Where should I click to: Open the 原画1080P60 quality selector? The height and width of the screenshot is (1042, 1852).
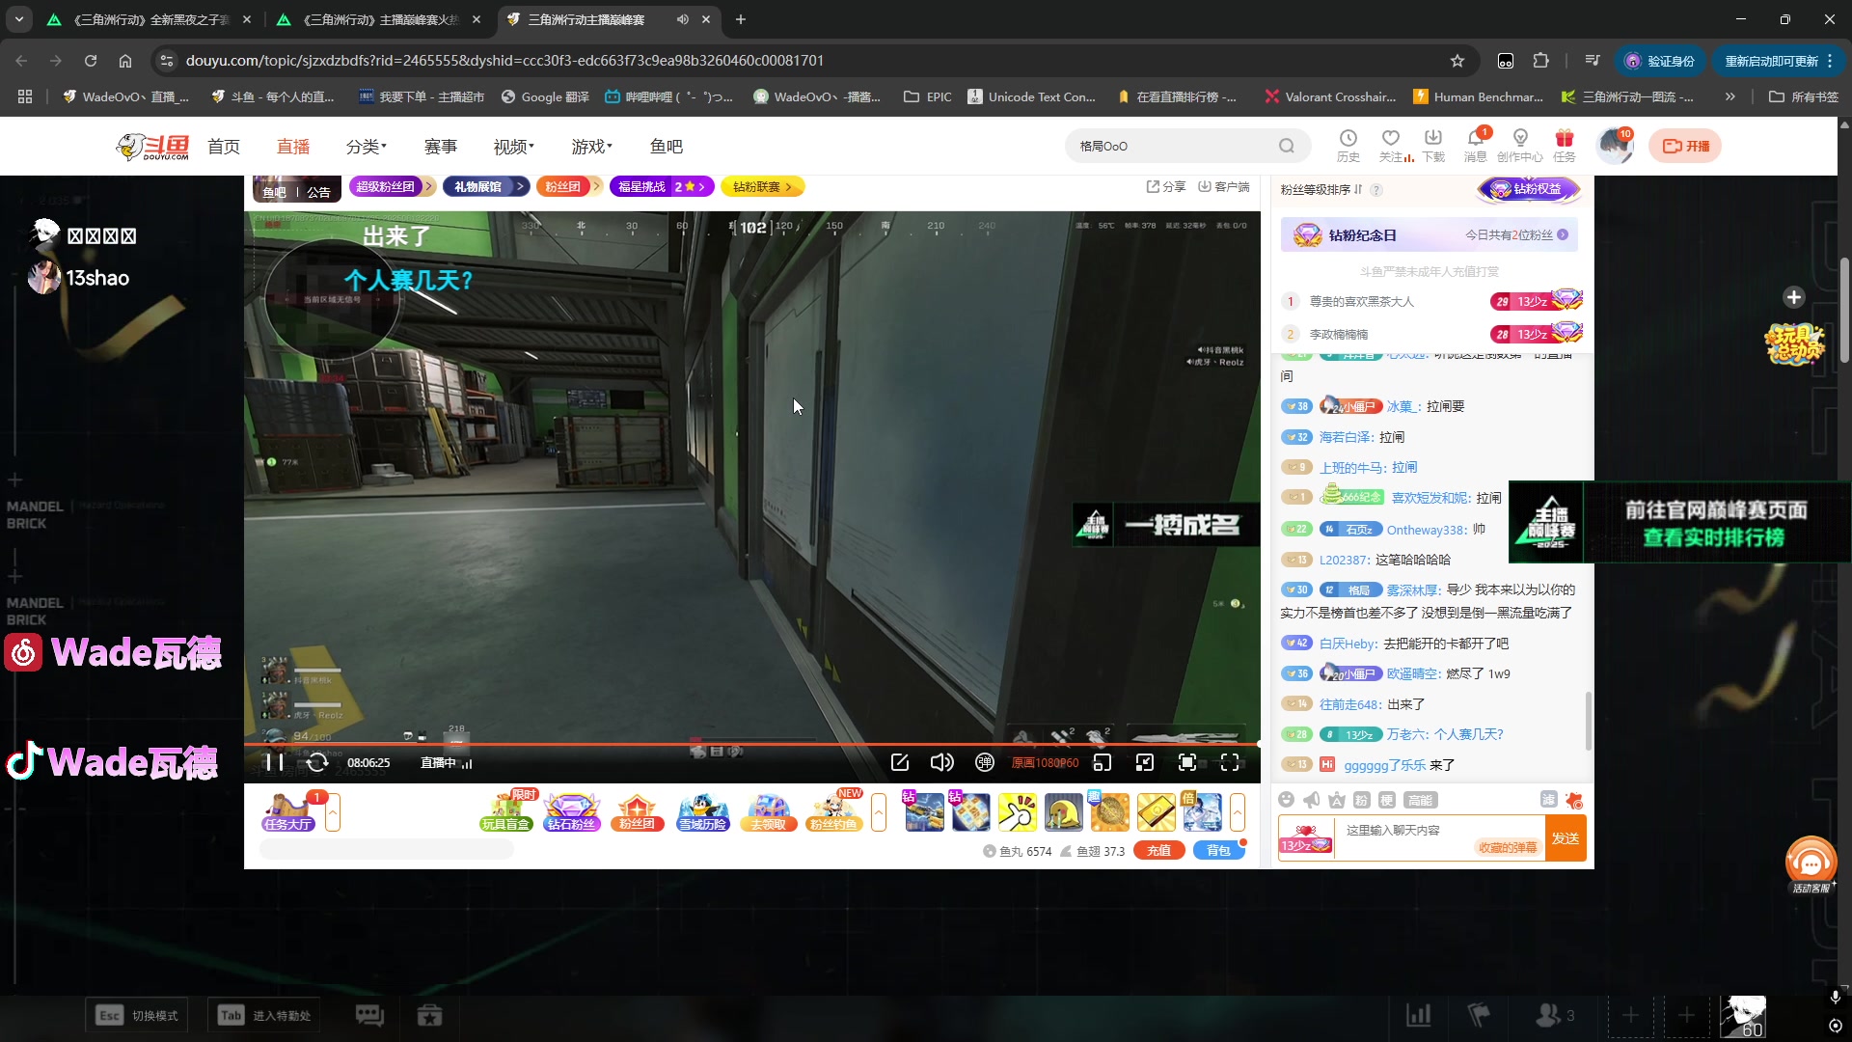[1045, 762]
